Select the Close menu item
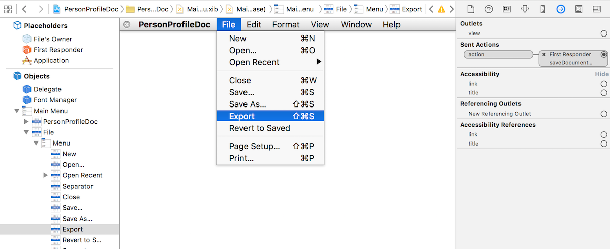This screenshot has height=249, width=610. pos(270,80)
